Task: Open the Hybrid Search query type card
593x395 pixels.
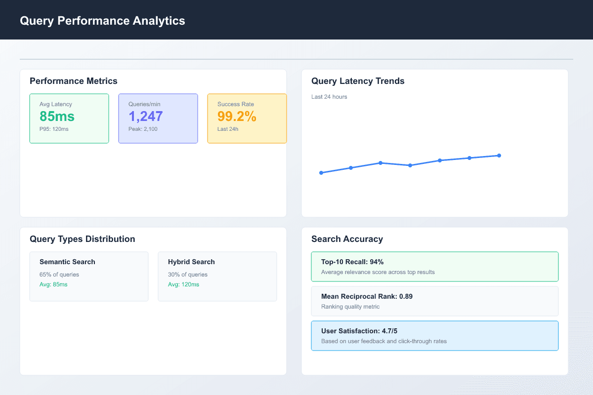Action: (217, 276)
